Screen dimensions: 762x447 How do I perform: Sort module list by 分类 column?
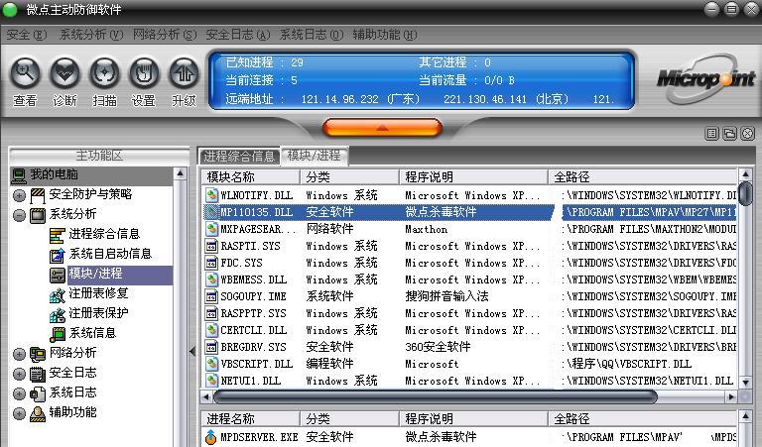coord(349,177)
